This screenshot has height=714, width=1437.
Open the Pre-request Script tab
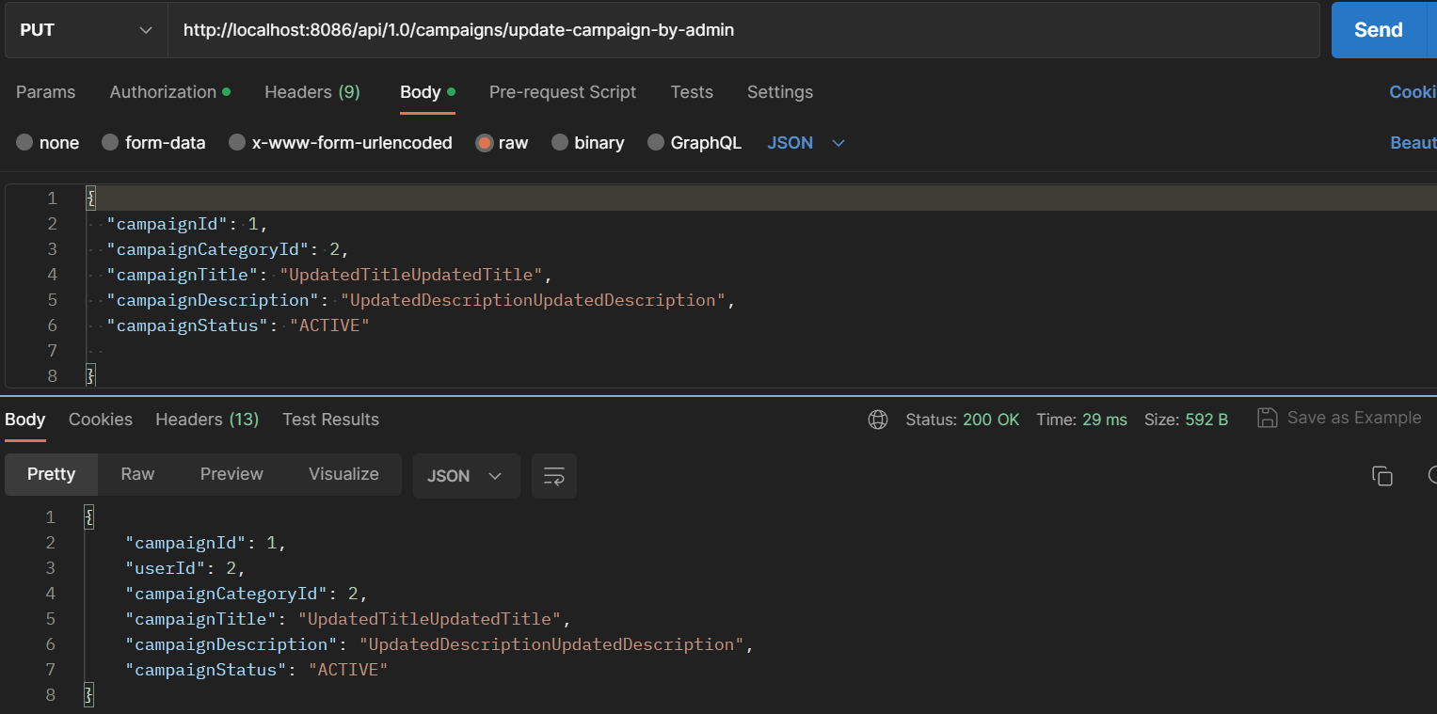[x=563, y=92]
